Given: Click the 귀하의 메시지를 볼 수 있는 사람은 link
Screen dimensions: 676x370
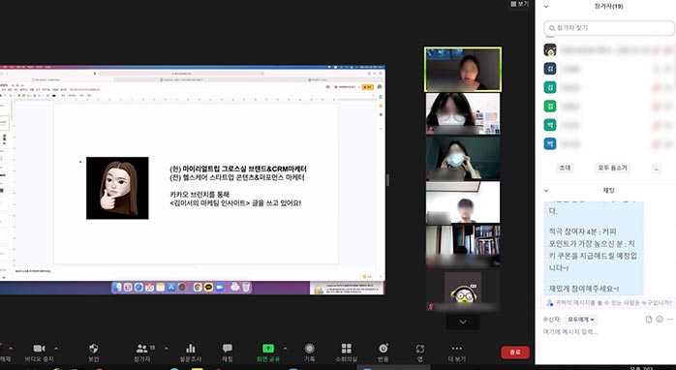Looking at the screenshot, I should pyautogui.click(x=613, y=303).
